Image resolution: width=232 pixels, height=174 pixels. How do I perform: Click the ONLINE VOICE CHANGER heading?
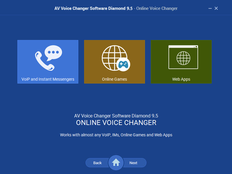(116, 123)
